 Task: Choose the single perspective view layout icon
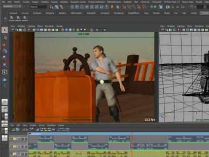pyautogui.click(x=4, y=102)
